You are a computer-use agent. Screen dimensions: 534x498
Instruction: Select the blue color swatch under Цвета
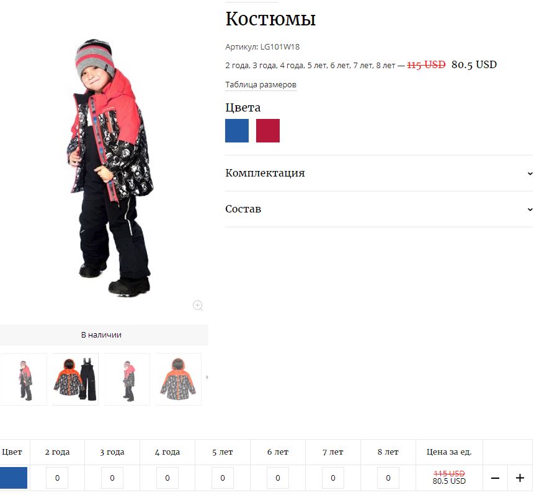click(237, 131)
